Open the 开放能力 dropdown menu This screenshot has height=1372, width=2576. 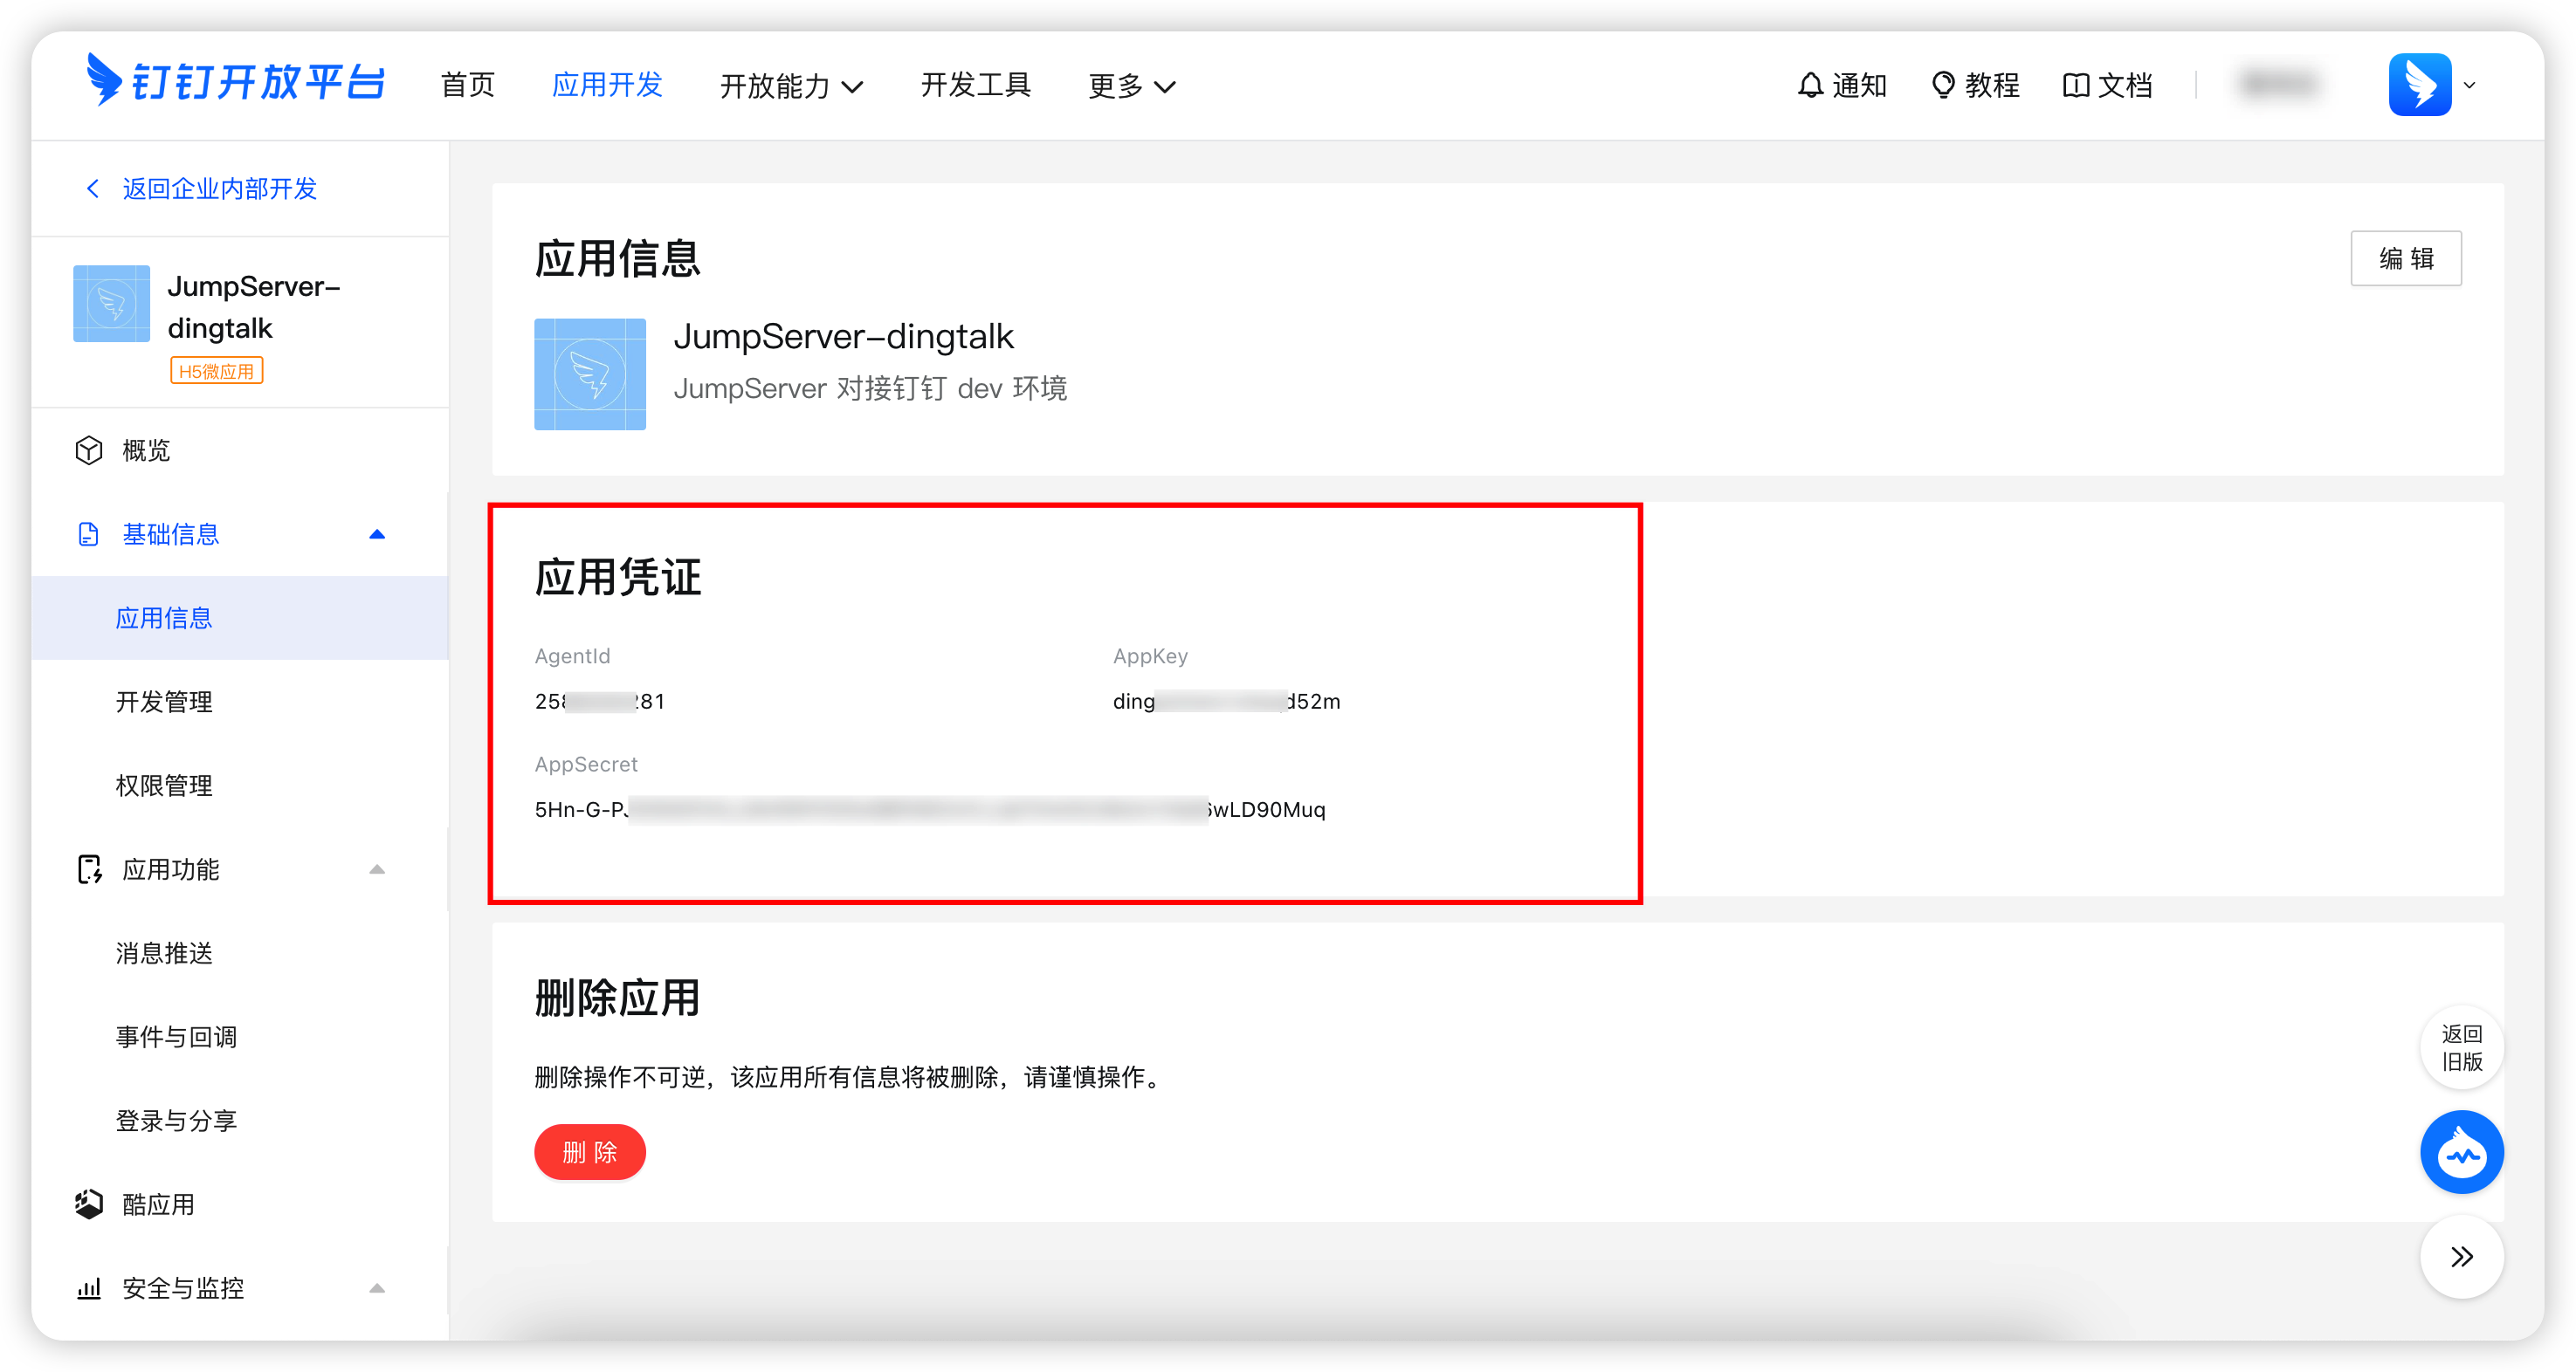click(x=791, y=86)
